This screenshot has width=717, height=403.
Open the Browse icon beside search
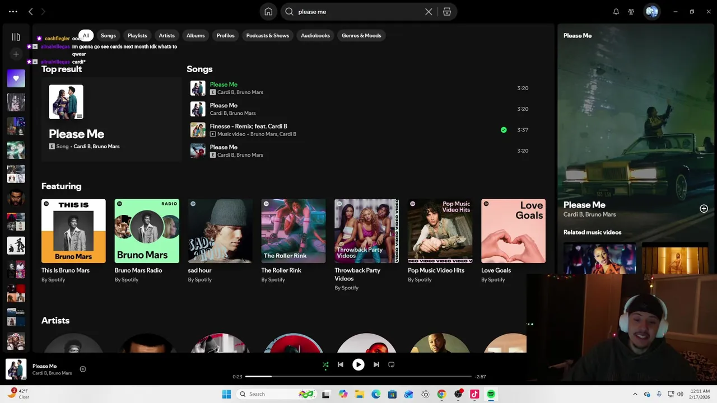click(447, 12)
